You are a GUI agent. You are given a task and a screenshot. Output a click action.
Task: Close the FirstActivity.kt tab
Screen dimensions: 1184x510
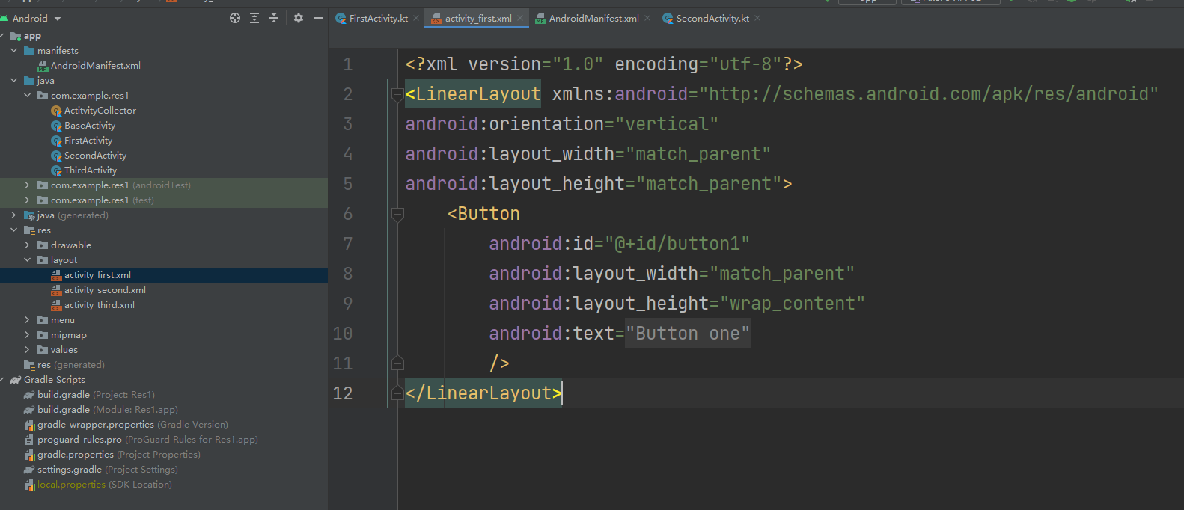pos(416,19)
